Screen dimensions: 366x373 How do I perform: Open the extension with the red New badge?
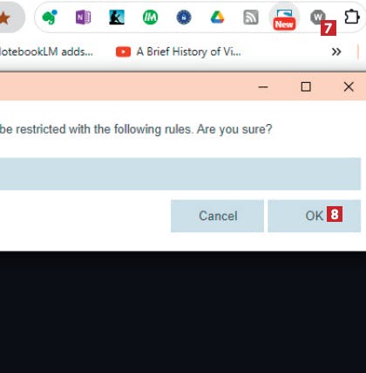[284, 18]
